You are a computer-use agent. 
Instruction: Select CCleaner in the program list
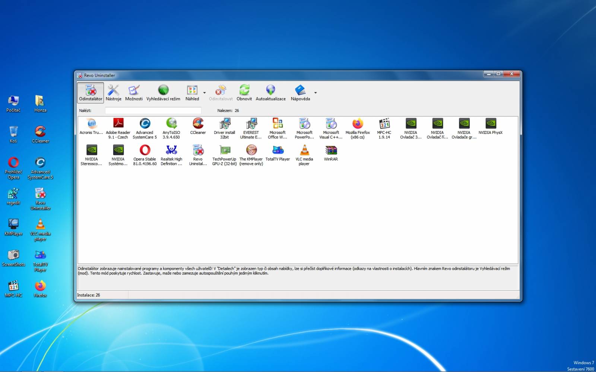[x=198, y=126]
